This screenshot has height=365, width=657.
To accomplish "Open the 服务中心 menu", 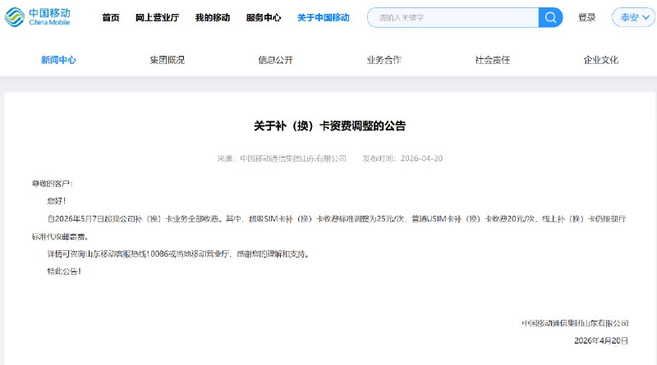I will pyautogui.click(x=264, y=17).
